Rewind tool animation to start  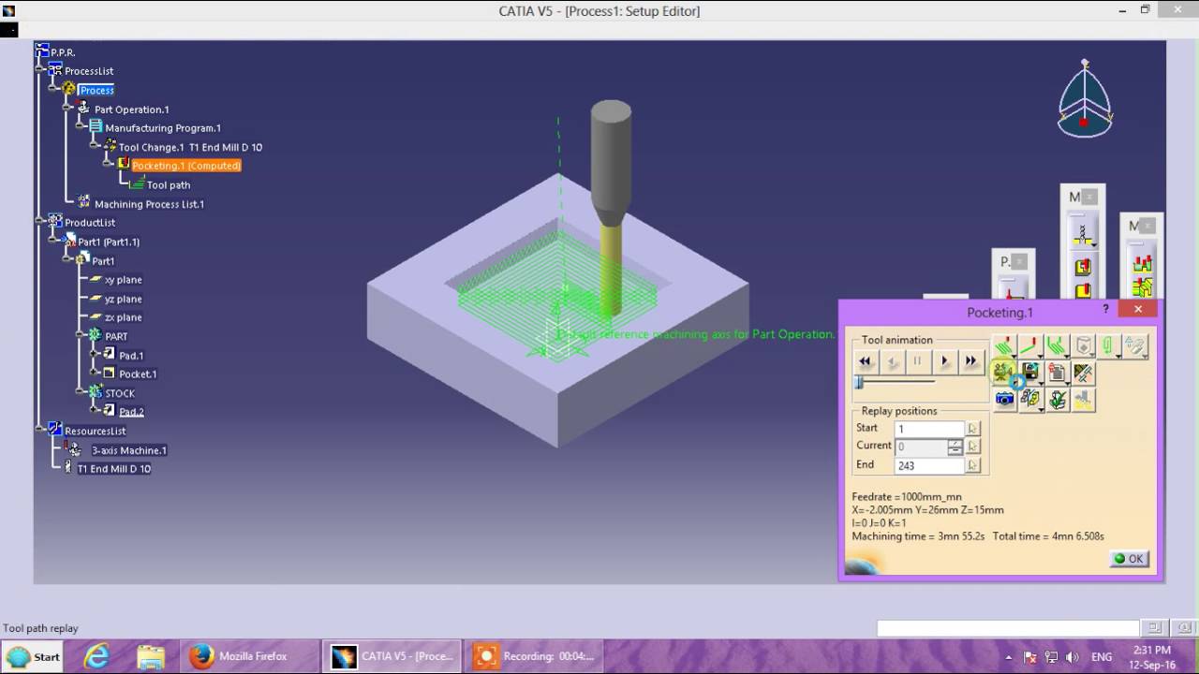click(x=866, y=361)
